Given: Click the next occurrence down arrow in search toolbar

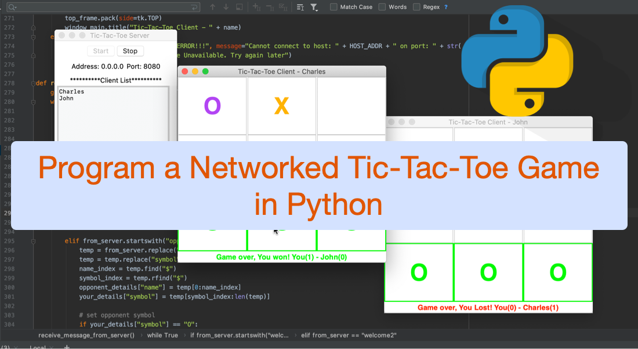Looking at the screenshot, I should pos(226,6).
